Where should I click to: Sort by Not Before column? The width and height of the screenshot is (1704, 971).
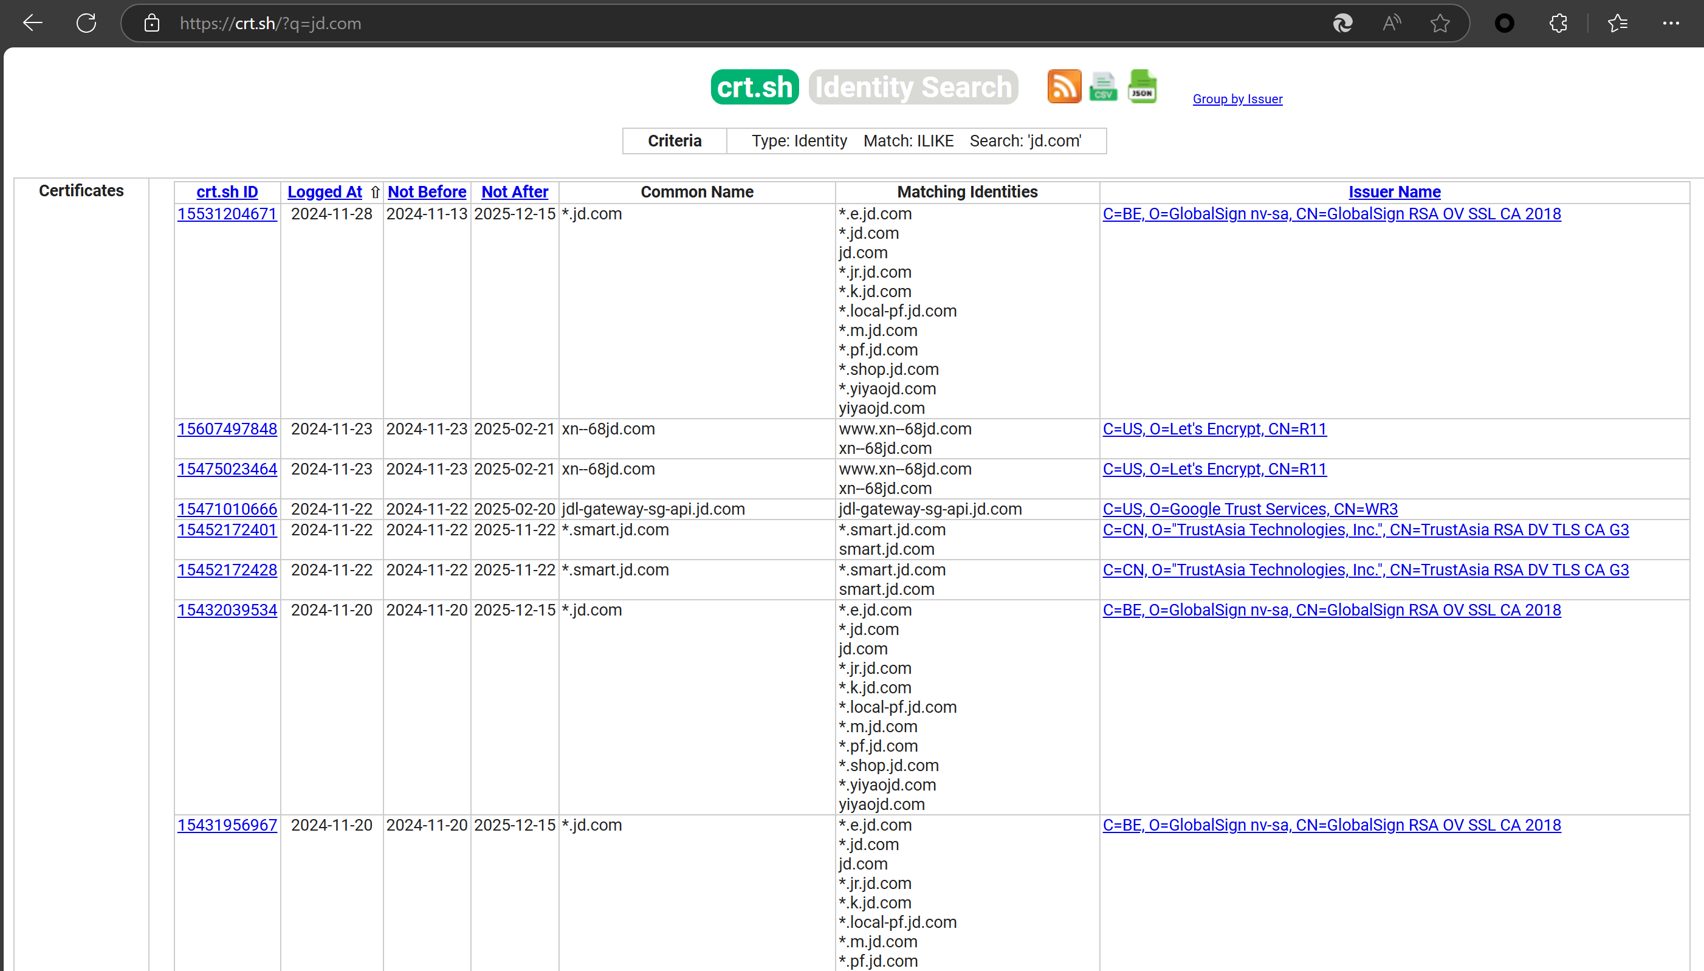tap(427, 192)
